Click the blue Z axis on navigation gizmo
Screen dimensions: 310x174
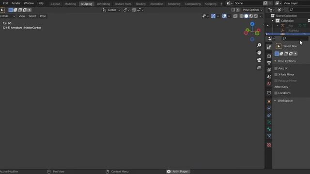tap(252, 24)
